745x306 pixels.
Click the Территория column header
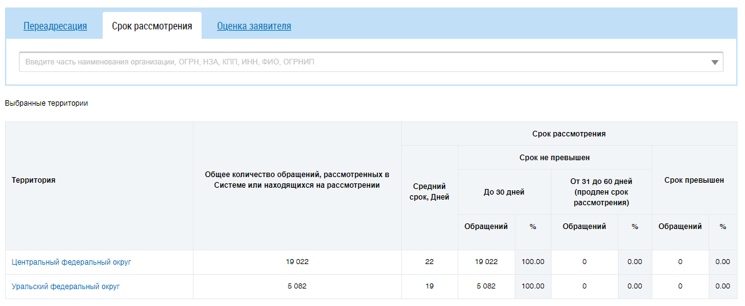point(34,180)
